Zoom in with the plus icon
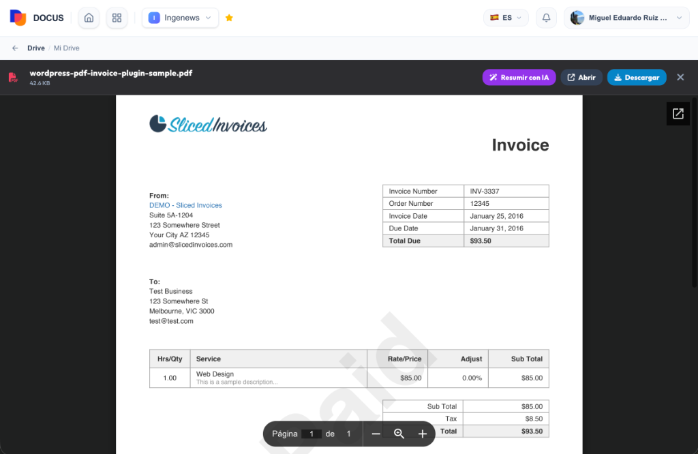This screenshot has height=454, width=698. (423, 434)
